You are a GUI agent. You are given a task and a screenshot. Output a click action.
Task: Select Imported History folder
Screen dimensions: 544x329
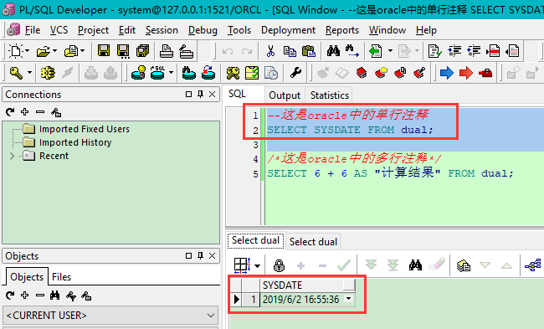click(75, 142)
